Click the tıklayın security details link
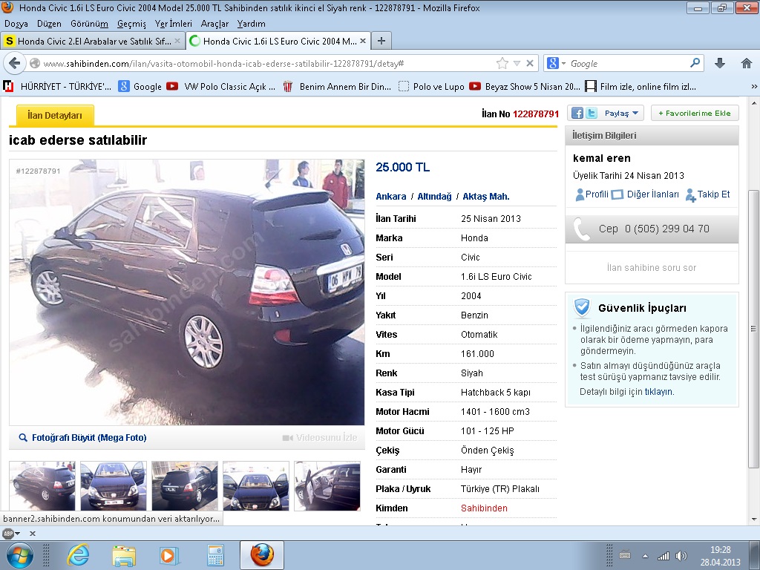This screenshot has width=760, height=570. pos(659,392)
